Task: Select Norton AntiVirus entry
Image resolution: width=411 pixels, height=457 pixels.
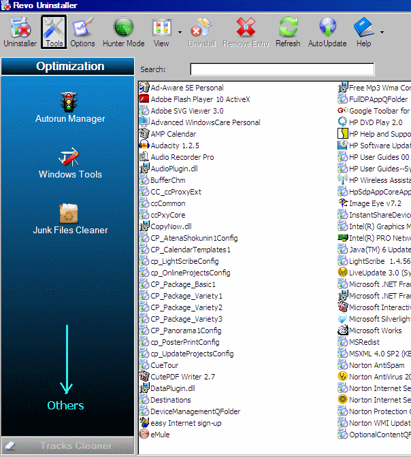Action: click(374, 377)
